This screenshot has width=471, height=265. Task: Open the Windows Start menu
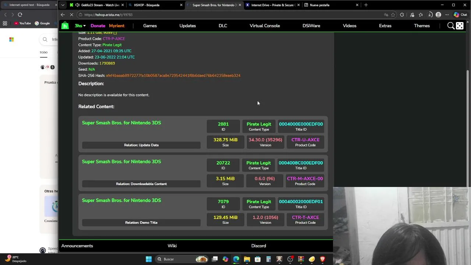[x=149, y=259]
